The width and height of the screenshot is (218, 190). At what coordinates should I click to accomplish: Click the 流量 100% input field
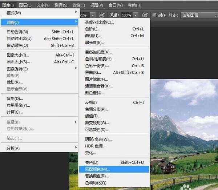126,15
